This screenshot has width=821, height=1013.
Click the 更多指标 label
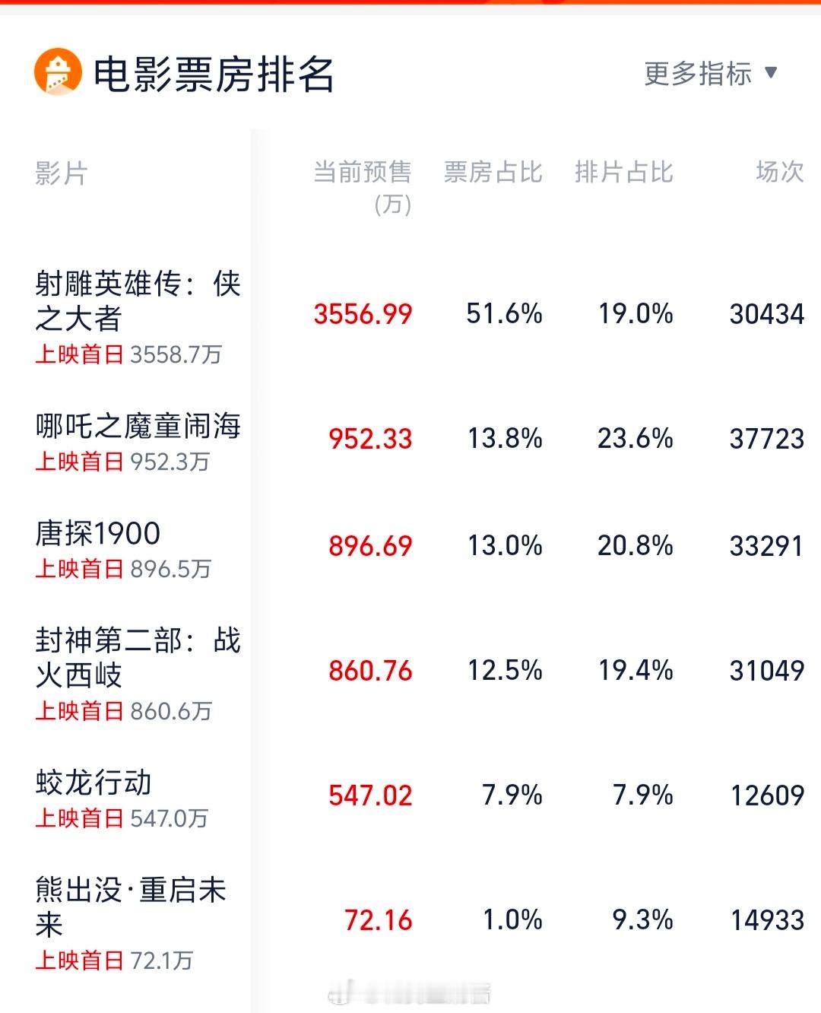coord(698,73)
